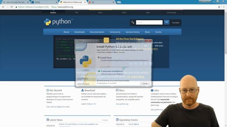Click the Install Now shield icon
The width and height of the screenshot is (227, 127).
click(x=99, y=58)
